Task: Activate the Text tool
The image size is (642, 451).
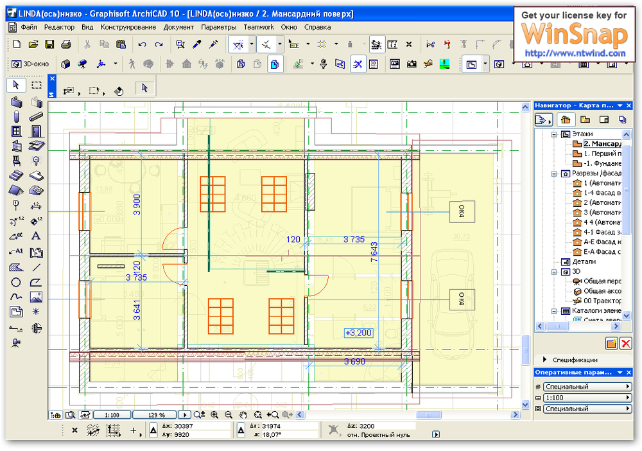Action: tap(37, 236)
